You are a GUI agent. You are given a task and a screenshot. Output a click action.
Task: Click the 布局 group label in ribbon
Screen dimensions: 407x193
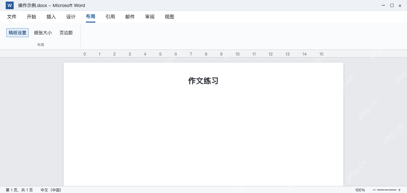41,45
